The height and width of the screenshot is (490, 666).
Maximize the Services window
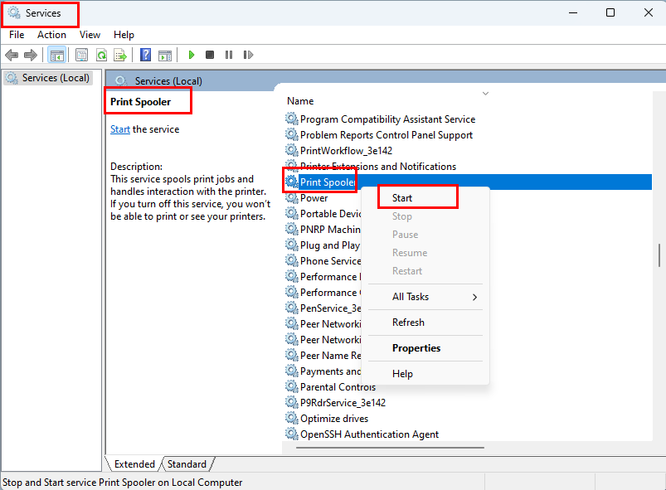(x=610, y=12)
